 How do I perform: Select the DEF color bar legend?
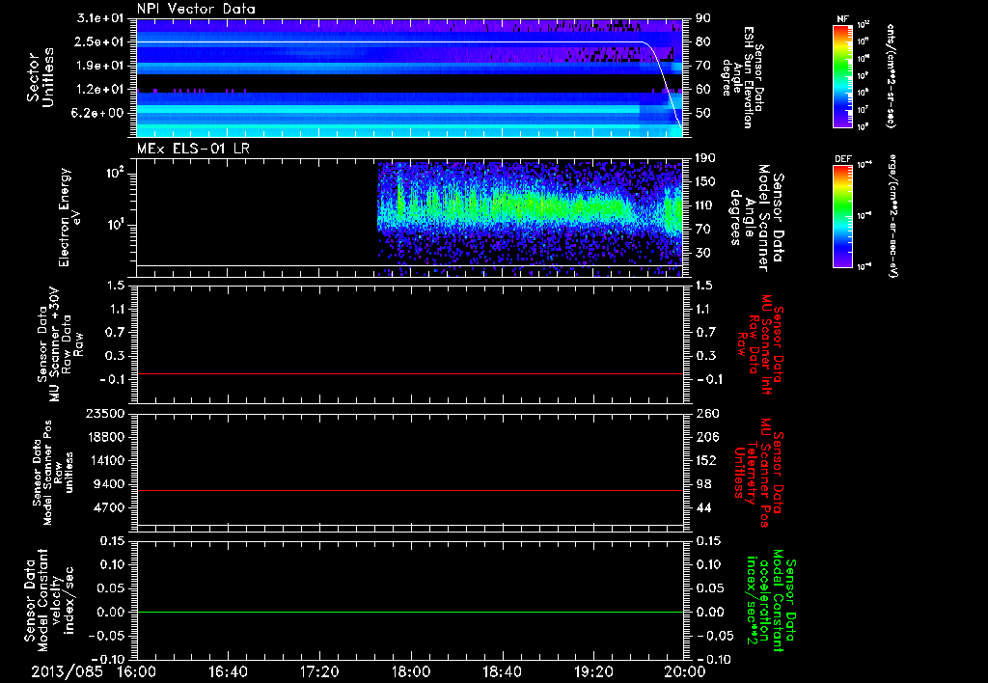point(843,216)
